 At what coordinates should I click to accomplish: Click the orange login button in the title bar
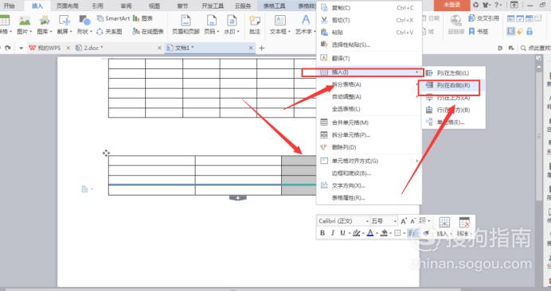pos(452,5)
